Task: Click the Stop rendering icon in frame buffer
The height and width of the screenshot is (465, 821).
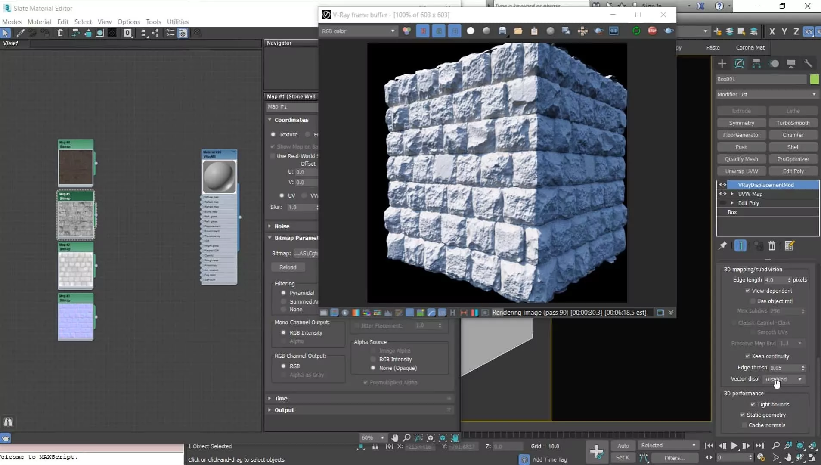Action: pyautogui.click(x=652, y=31)
